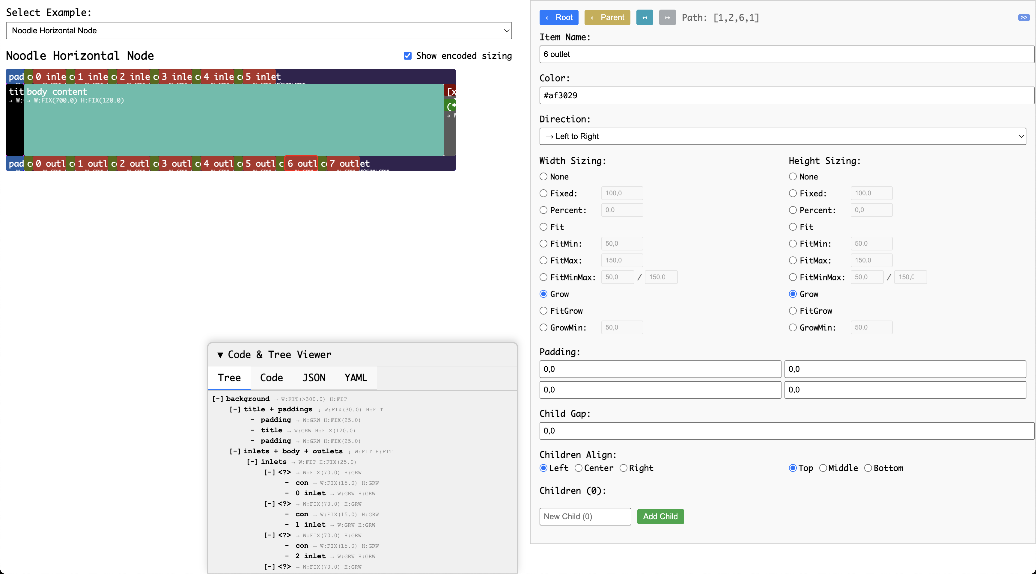
Task: Open the example selector dropdown
Action: pos(259,31)
